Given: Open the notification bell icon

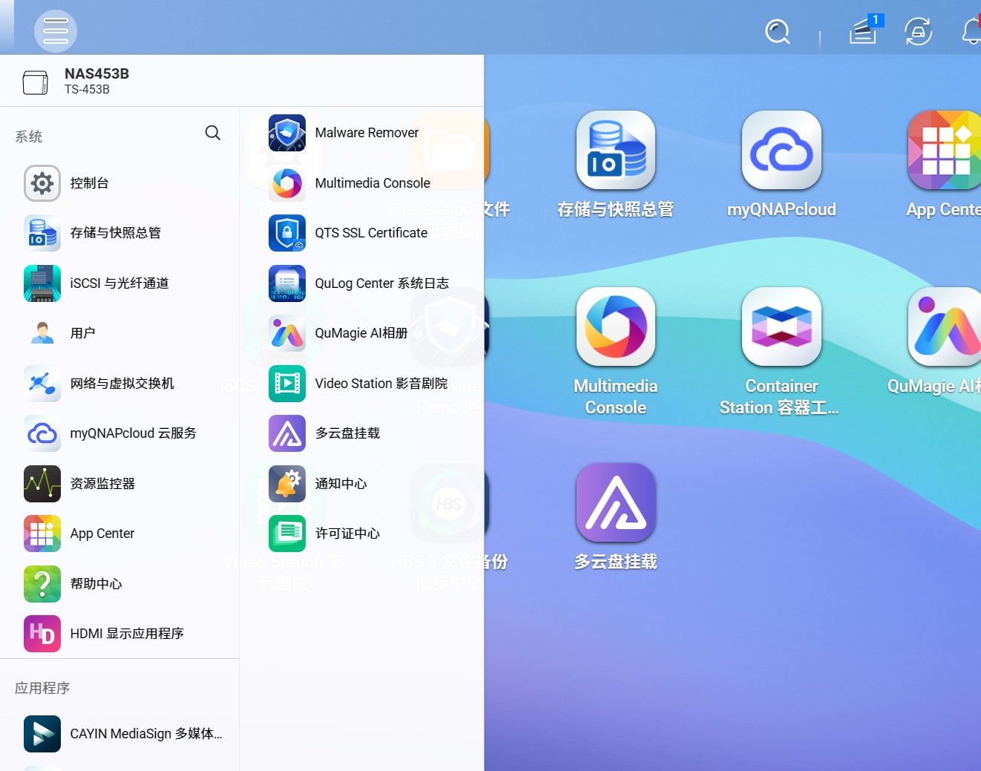Looking at the screenshot, I should 971,31.
